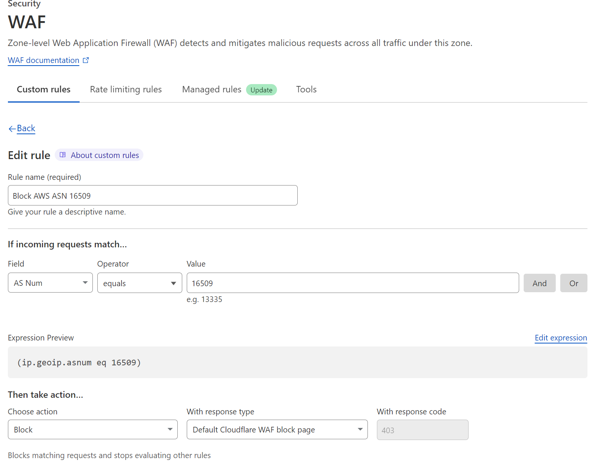Click the 'Edit rule' heading
This screenshot has height=463, width=598.
(29, 155)
